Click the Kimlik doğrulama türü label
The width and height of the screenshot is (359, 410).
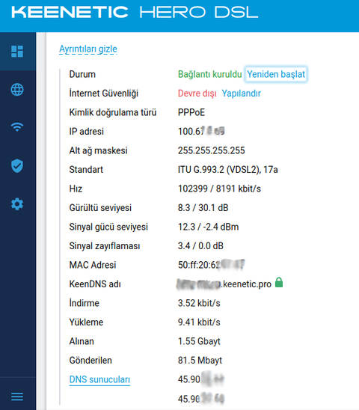point(113,112)
